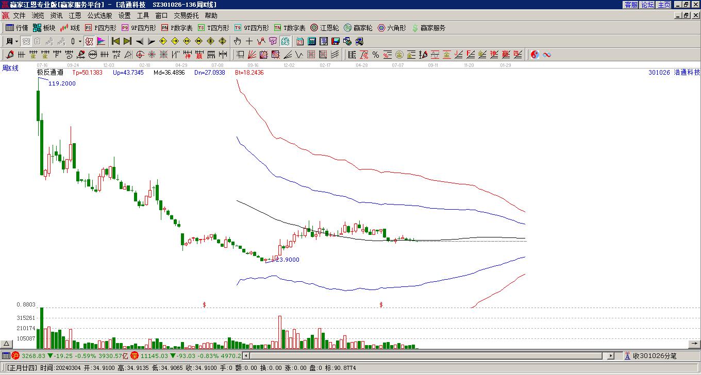701x375 pixels.
Task: Click the 沪 Shanghai index badge
Action: point(15,355)
